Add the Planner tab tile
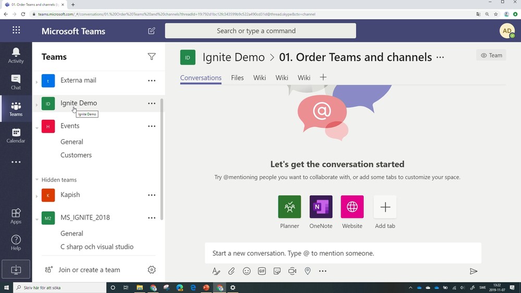The image size is (521, 293). pos(289,207)
